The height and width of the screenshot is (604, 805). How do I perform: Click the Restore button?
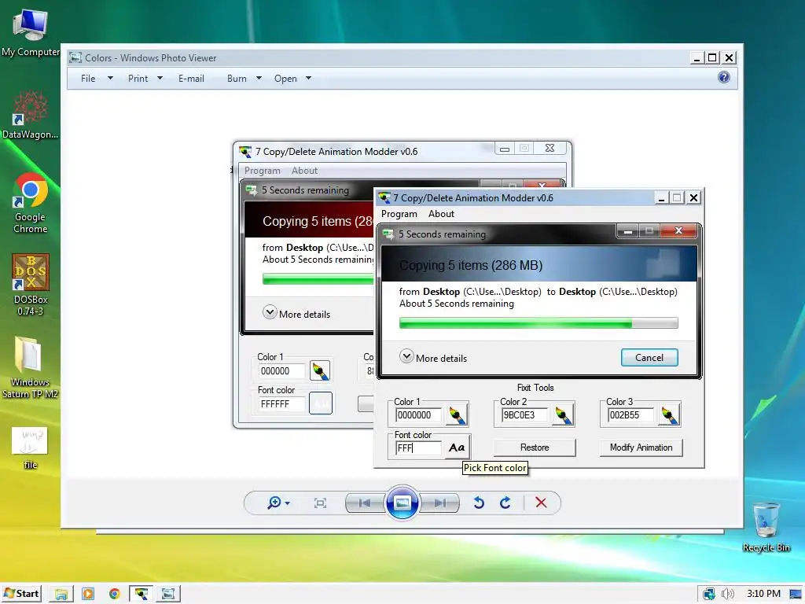point(535,447)
